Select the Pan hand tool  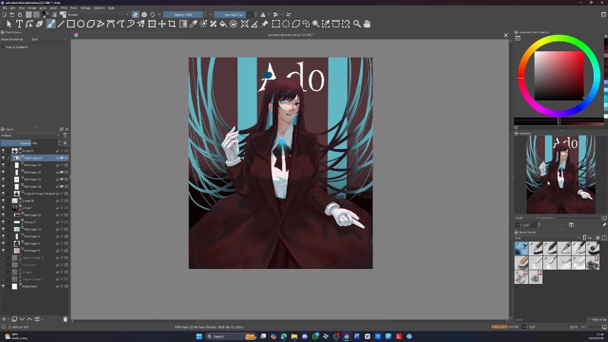367,24
